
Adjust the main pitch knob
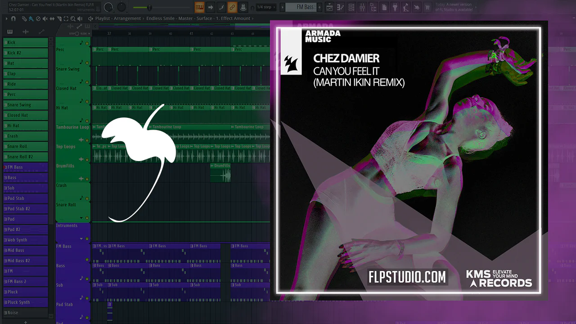coord(121,7)
